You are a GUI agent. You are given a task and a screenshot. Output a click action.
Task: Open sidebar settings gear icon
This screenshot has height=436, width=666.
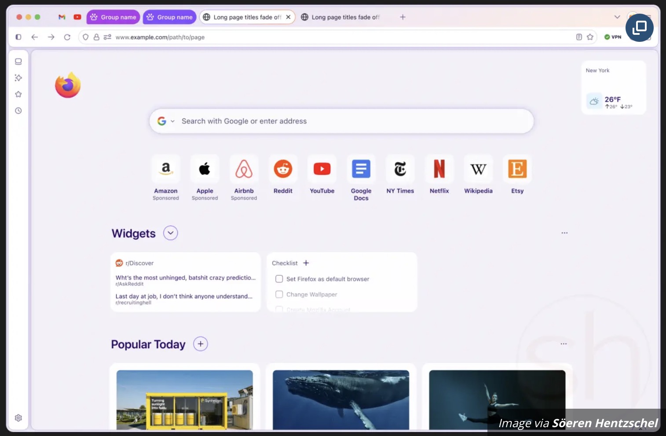18,418
